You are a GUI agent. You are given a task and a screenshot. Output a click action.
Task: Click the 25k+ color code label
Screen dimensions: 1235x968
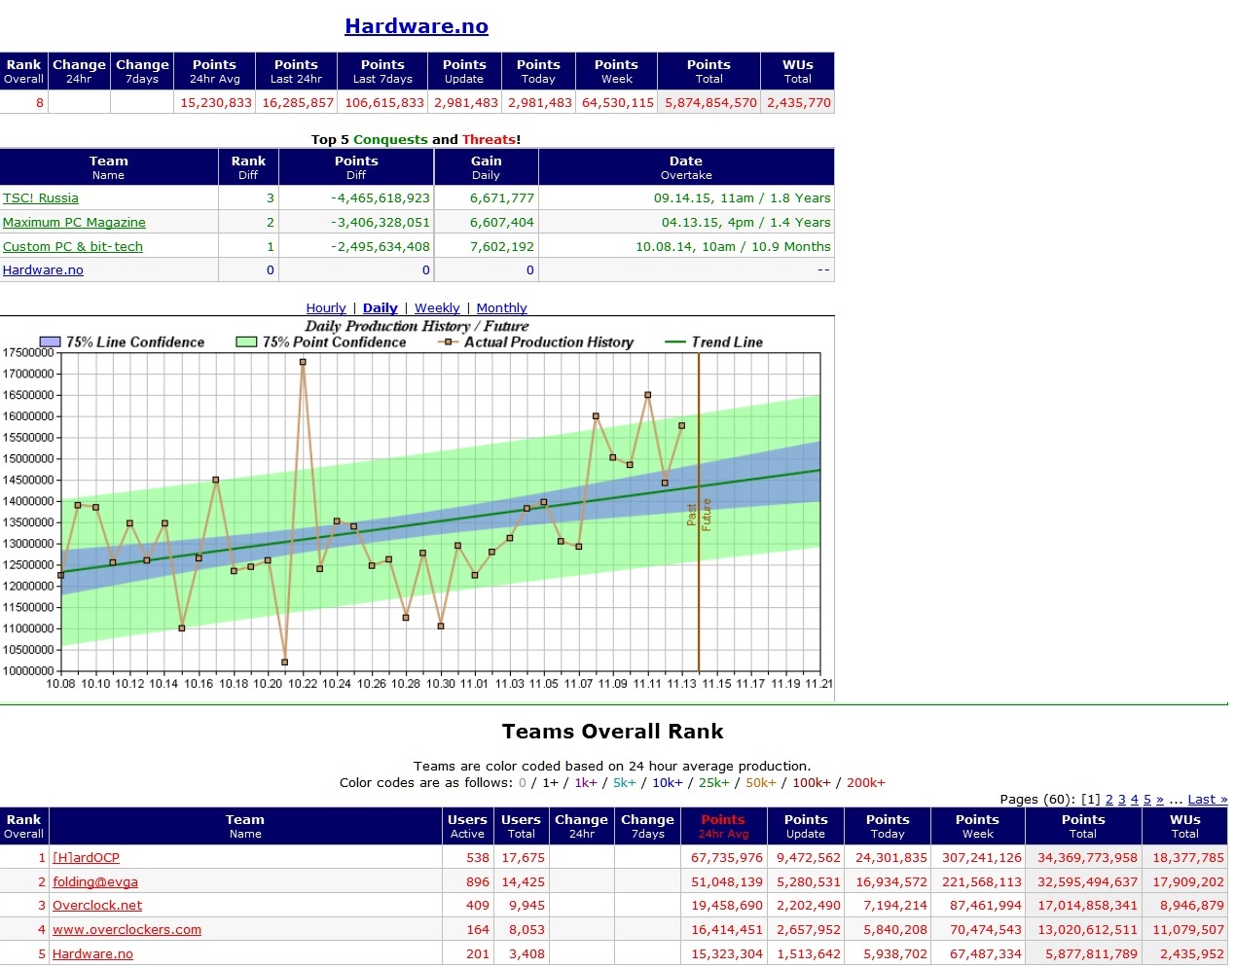(x=713, y=782)
